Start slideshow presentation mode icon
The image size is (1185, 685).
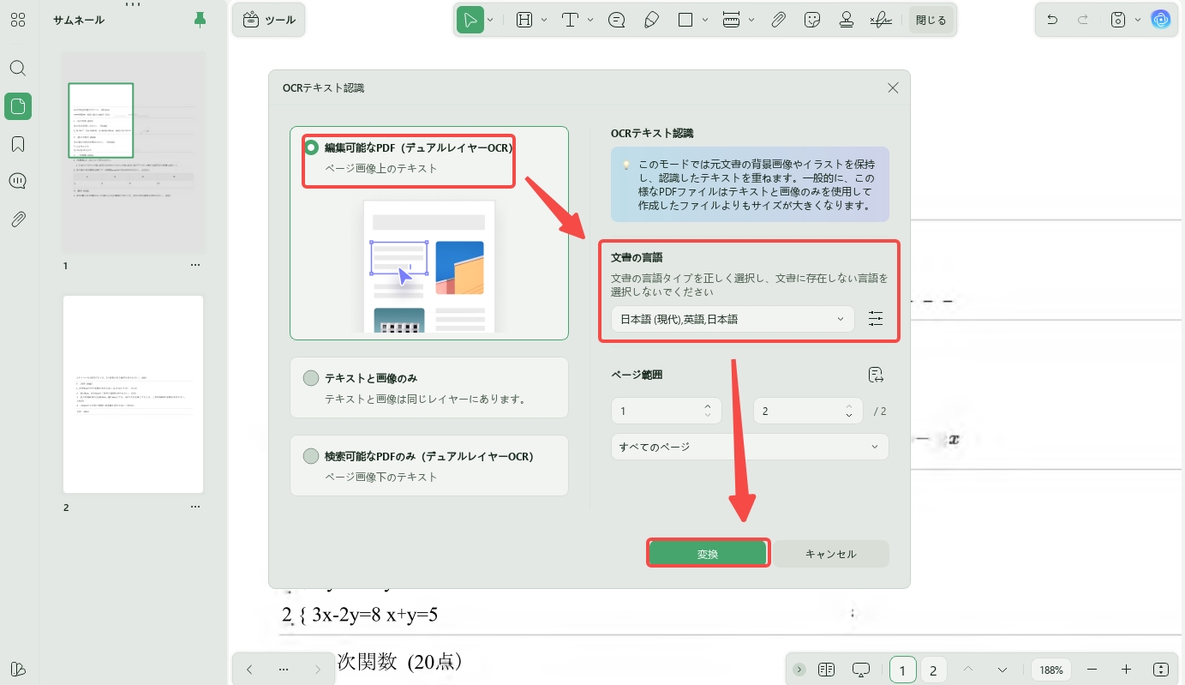[861, 670]
